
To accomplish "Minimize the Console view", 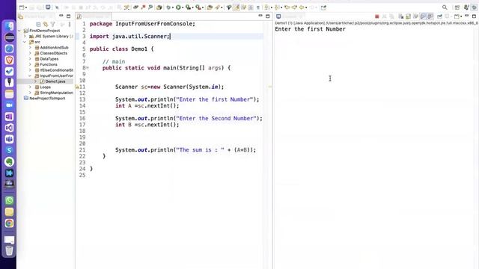I will (466, 16).
